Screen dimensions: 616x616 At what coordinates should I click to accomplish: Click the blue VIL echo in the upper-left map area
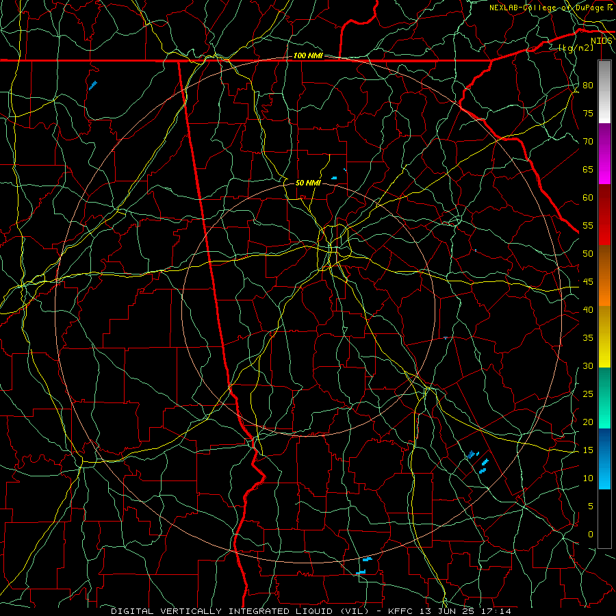[x=92, y=86]
